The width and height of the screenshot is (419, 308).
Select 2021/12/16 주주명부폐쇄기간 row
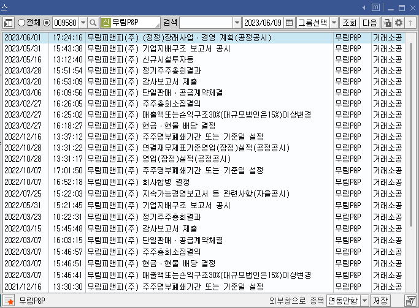point(204,287)
